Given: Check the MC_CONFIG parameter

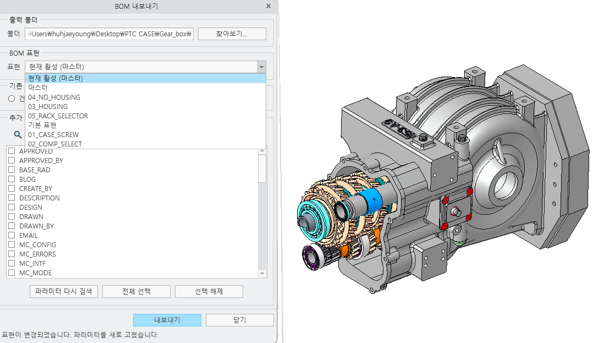Looking at the screenshot, I should 12,244.
